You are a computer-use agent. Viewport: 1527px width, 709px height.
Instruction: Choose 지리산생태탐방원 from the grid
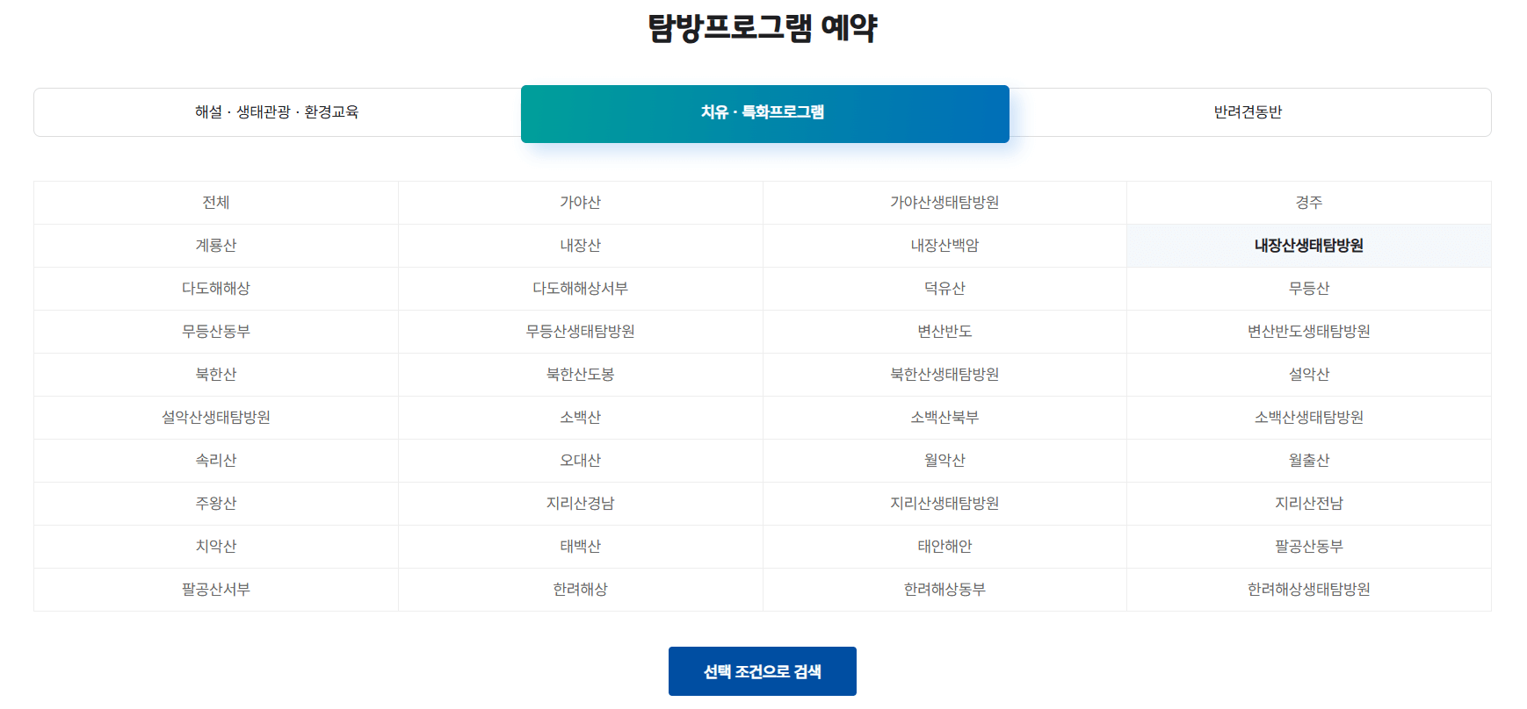(x=944, y=504)
